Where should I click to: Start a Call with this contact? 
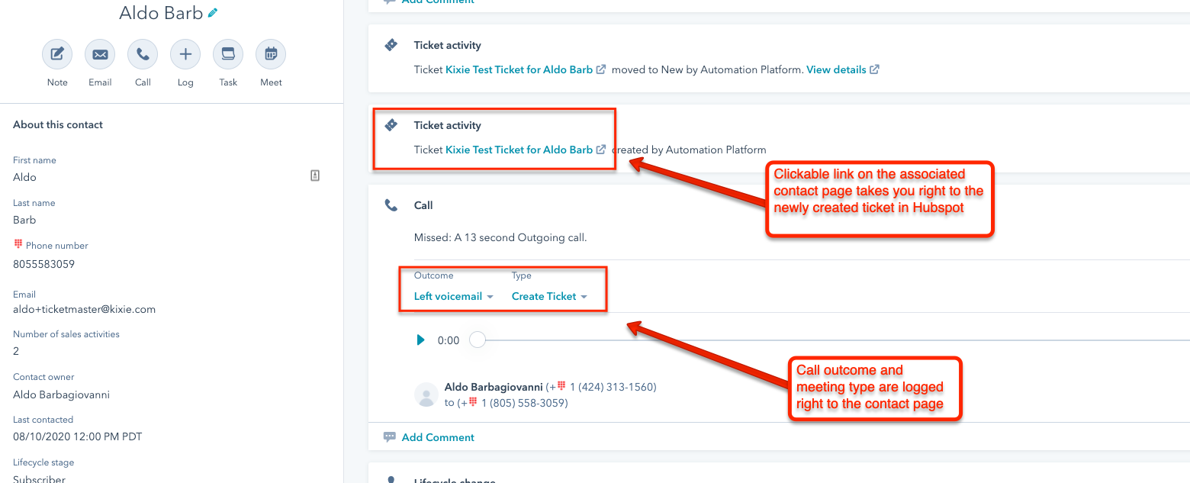pos(143,54)
